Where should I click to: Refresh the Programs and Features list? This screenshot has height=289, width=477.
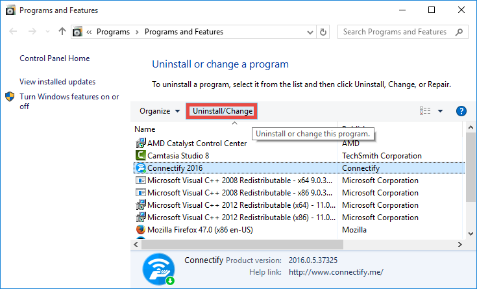pos(323,32)
